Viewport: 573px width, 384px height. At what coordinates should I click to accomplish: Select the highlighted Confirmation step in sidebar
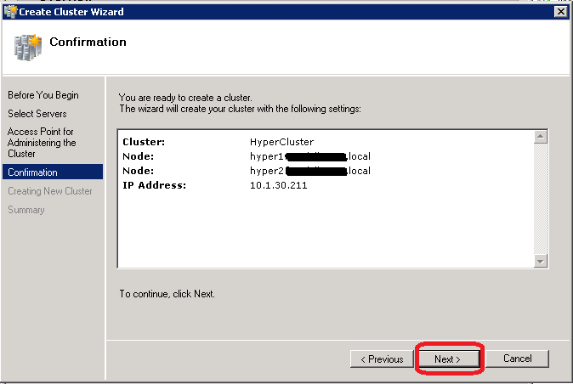click(x=33, y=172)
